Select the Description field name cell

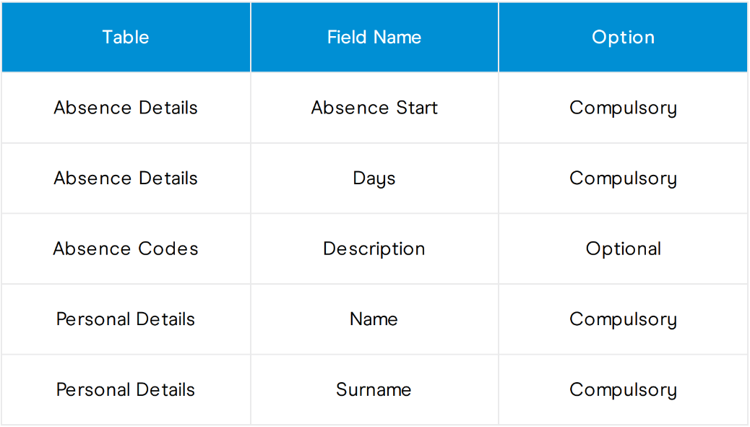pyautogui.click(x=374, y=249)
